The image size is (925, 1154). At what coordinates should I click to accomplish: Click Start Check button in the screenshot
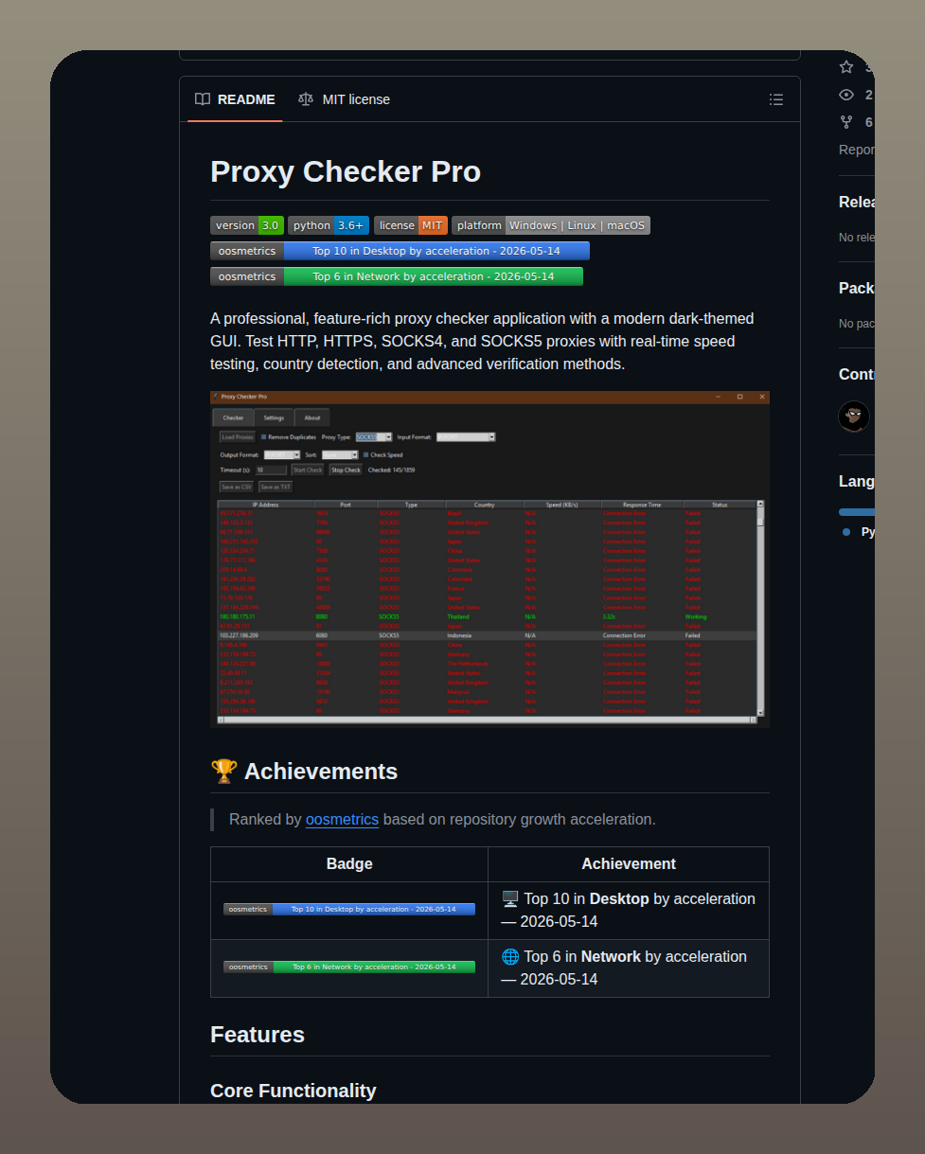click(308, 470)
